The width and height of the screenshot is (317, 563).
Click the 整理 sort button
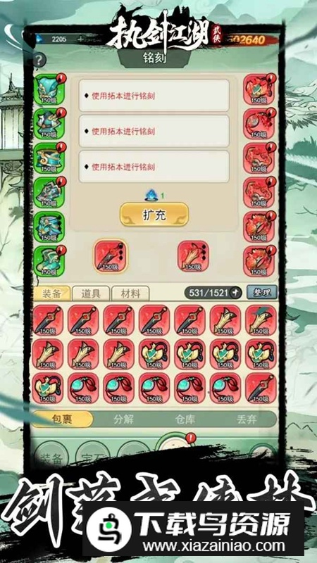tap(262, 293)
